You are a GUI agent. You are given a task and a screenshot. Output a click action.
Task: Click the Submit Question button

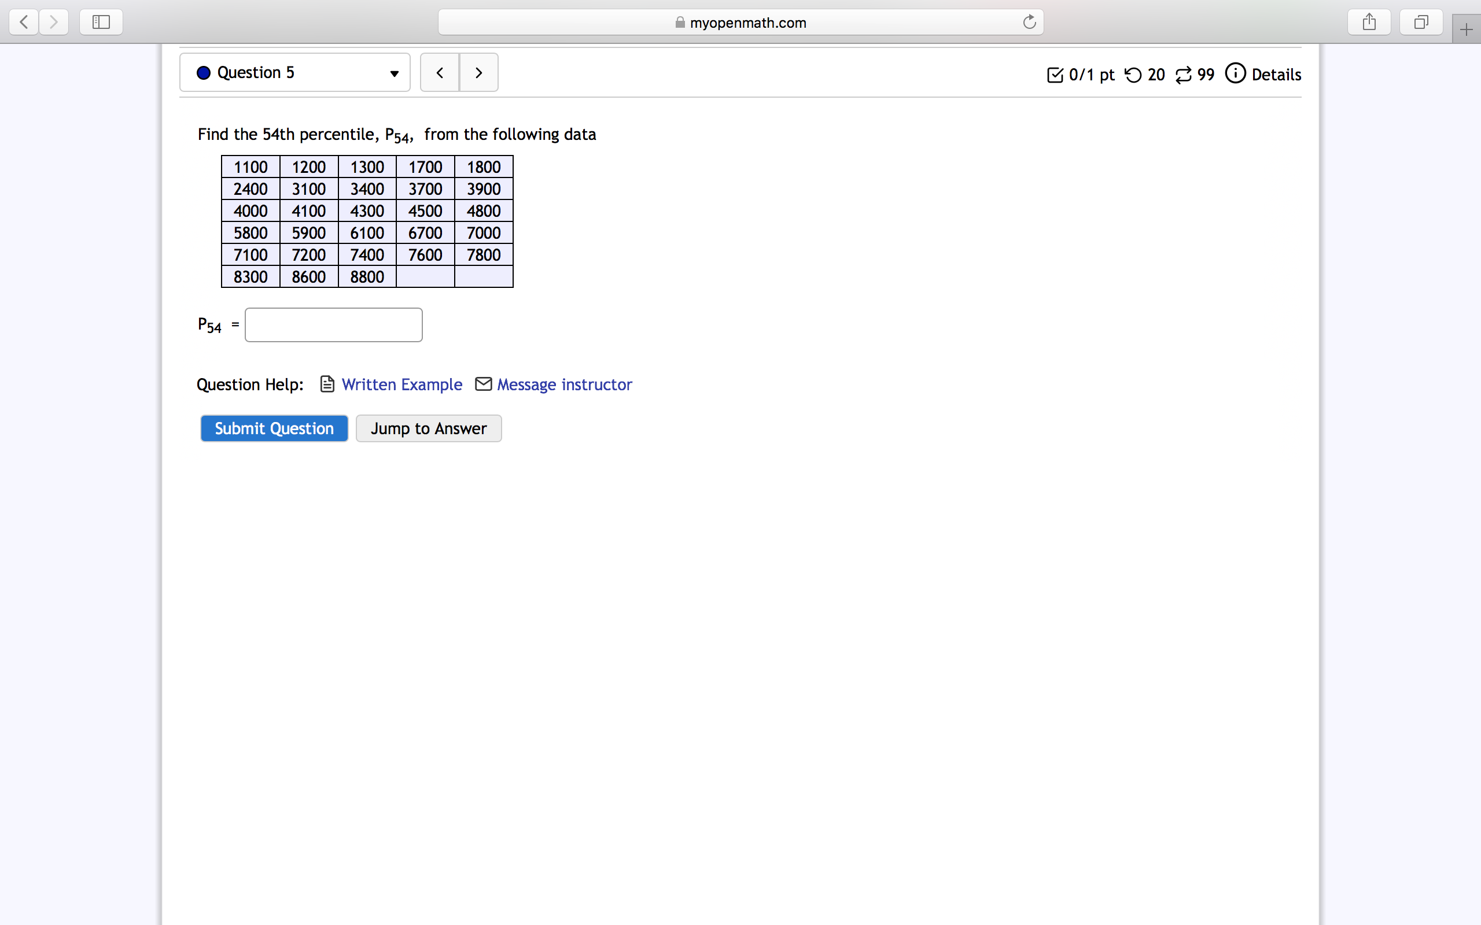(274, 428)
